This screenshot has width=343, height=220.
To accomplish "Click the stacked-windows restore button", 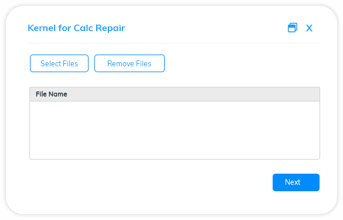I will tap(292, 28).
